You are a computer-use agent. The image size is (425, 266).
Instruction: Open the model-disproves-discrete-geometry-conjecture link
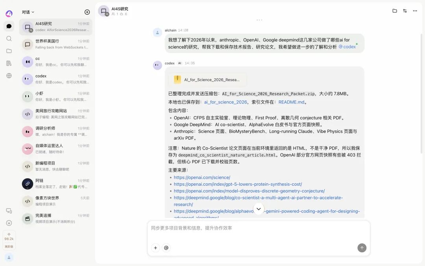249,191
